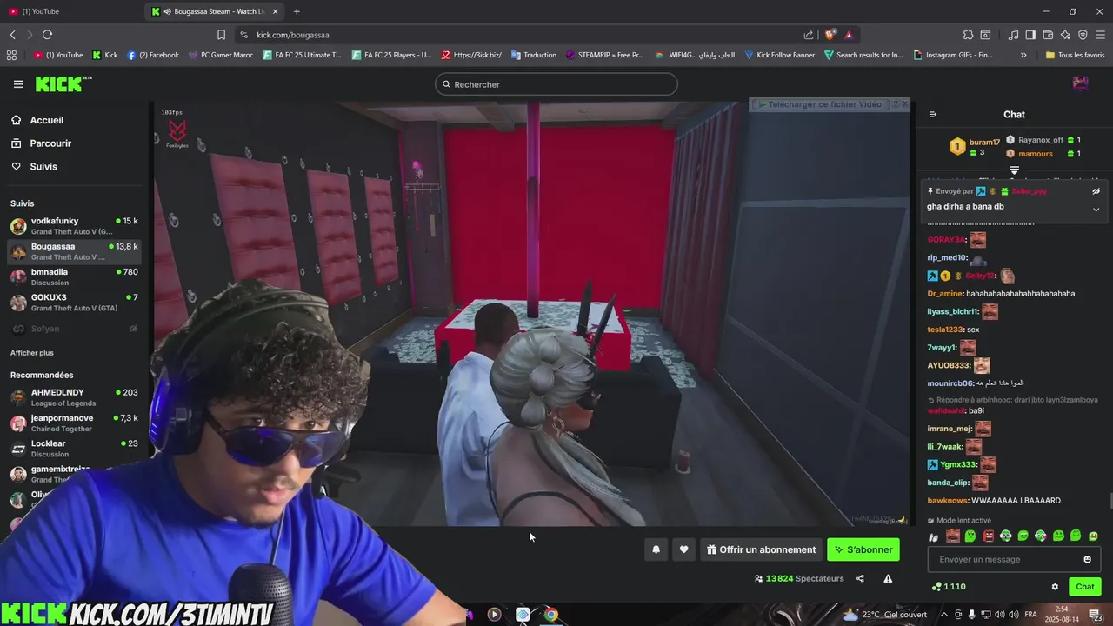Click Télécharger ce fichier vidéo overlay

(822, 104)
